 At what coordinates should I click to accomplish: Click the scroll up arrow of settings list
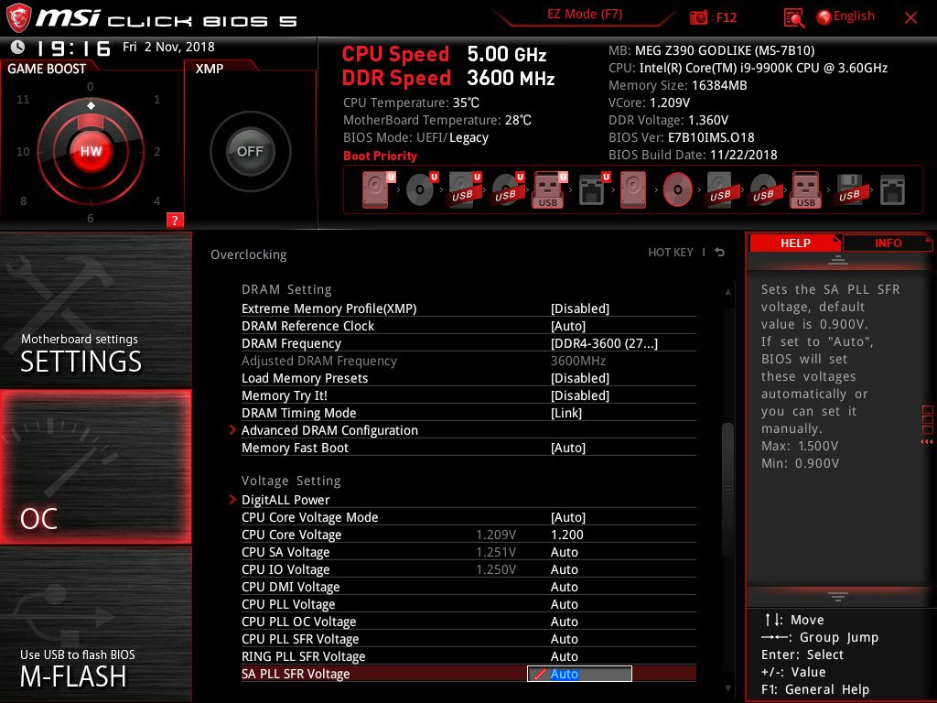[727, 292]
